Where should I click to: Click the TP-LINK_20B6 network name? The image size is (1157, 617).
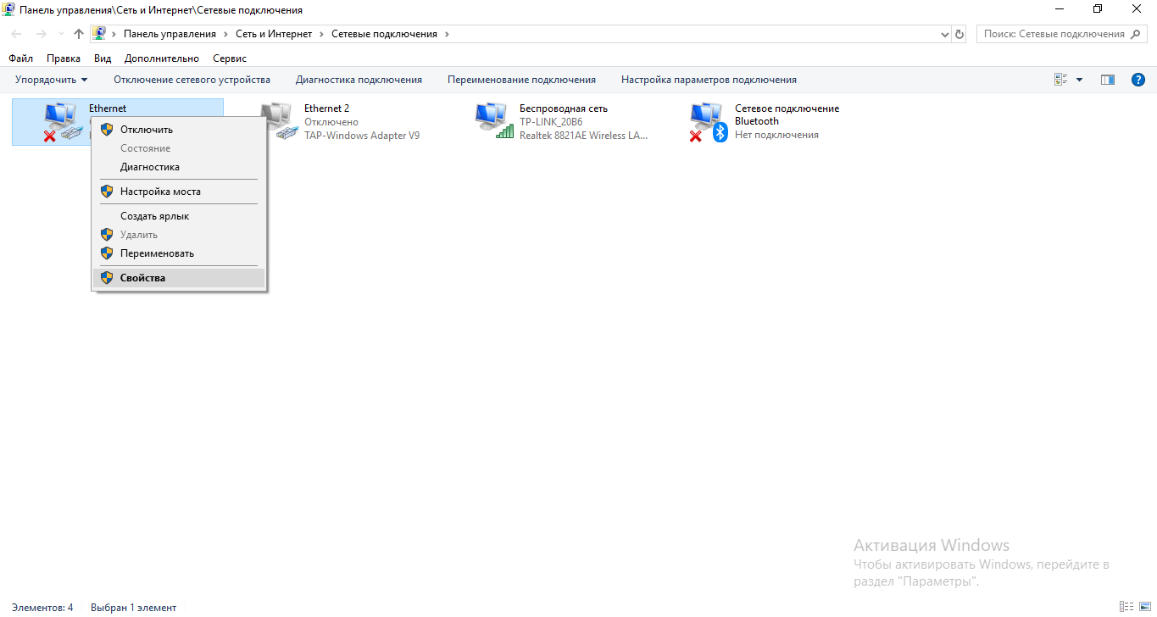point(551,122)
